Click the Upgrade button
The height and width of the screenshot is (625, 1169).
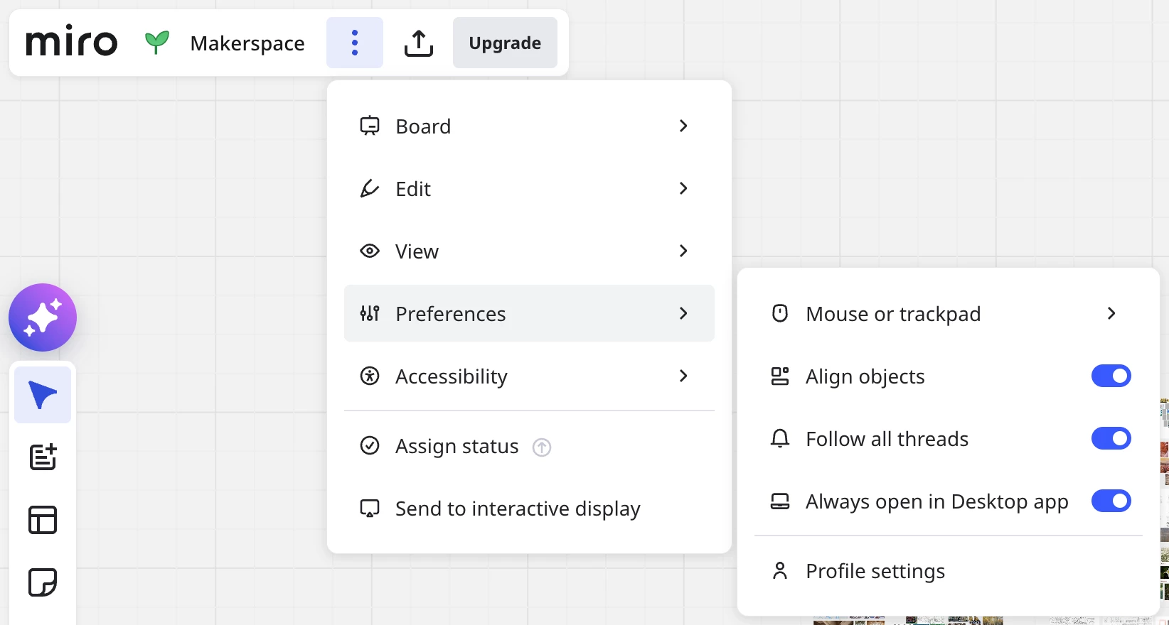[505, 43]
